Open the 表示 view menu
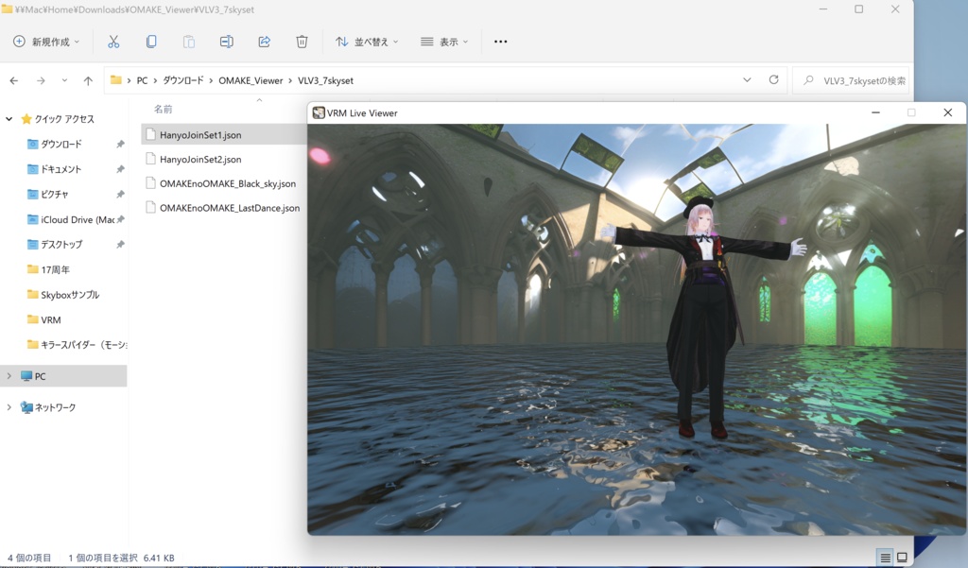The height and width of the screenshot is (568, 968). coord(444,42)
